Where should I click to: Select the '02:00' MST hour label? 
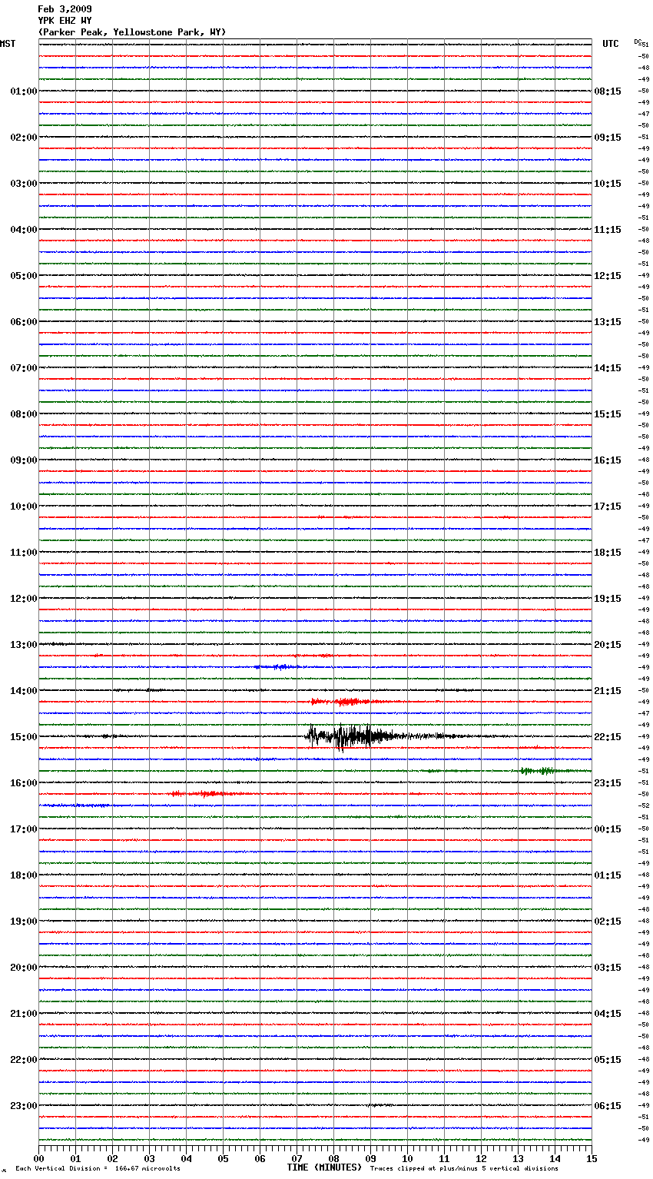[23, 138]
